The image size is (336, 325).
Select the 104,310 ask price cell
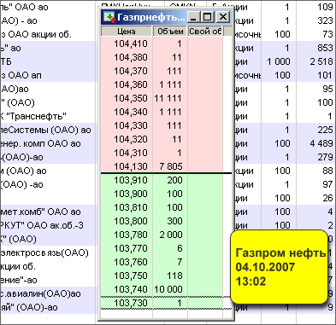(x=127, y=153)
